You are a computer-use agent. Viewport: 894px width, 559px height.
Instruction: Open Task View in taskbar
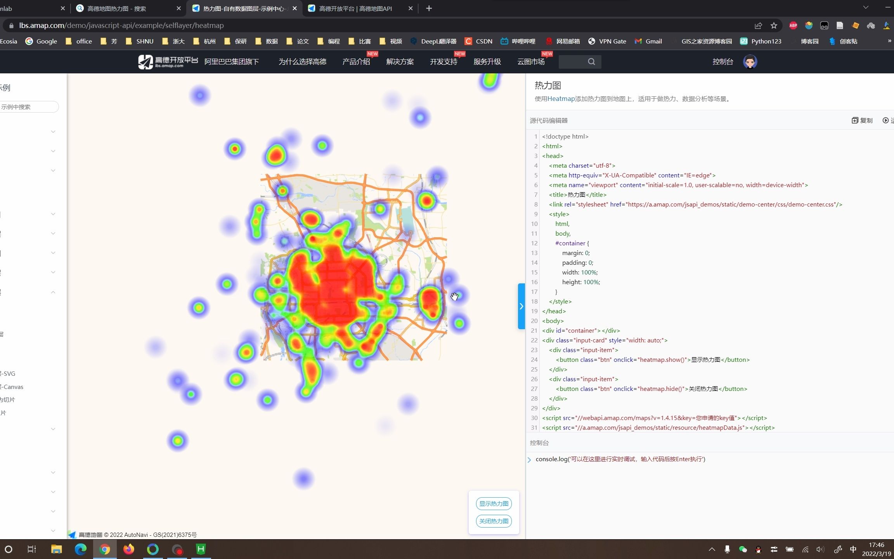(32, 549)
